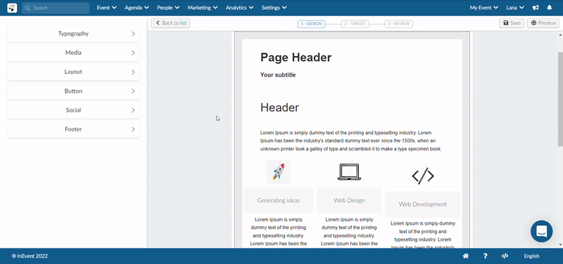The image size is (563, 264).
Task: Expand the Typography section
Action: 73,34
